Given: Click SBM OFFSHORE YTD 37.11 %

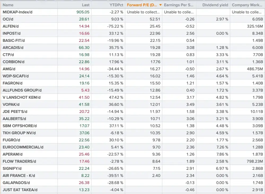Looking at the screenshot, I should 116,126.
